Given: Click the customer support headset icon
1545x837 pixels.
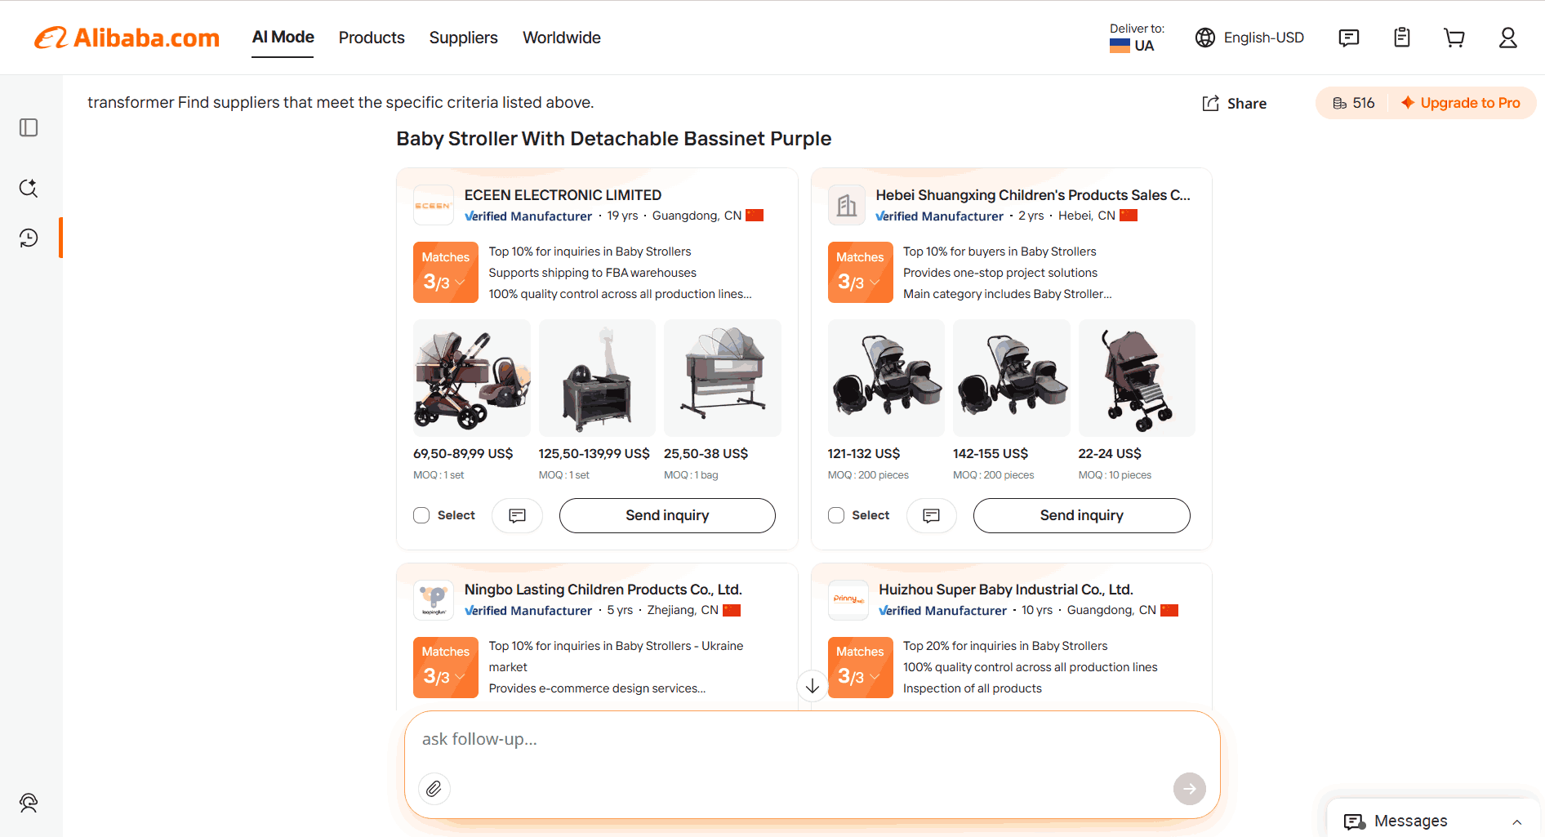Looking at the screenshot, I should pos(29,803).
